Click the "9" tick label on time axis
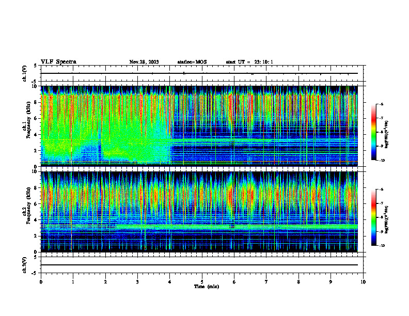Viewport: 409px width, 316px height. tap(331, 282)
